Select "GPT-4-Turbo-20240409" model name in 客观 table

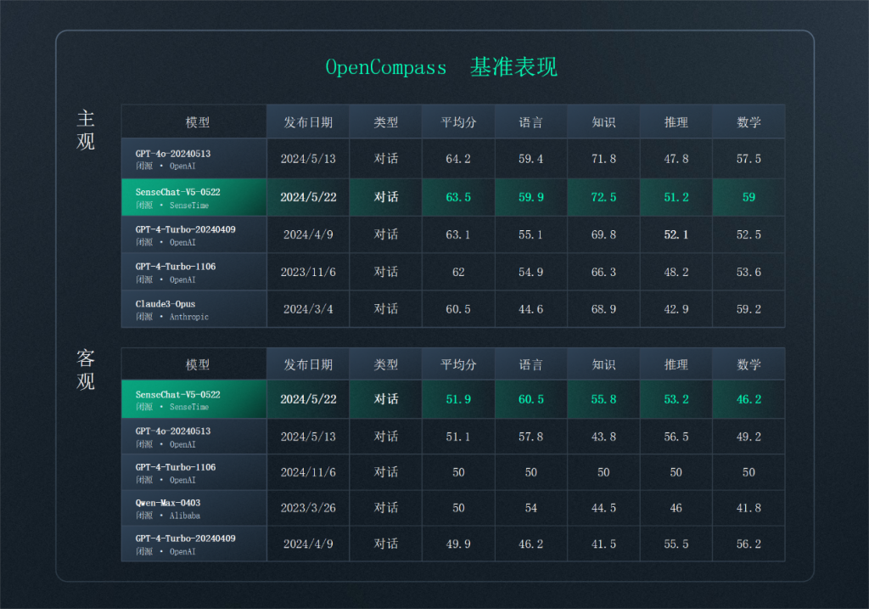pos(185,538)
